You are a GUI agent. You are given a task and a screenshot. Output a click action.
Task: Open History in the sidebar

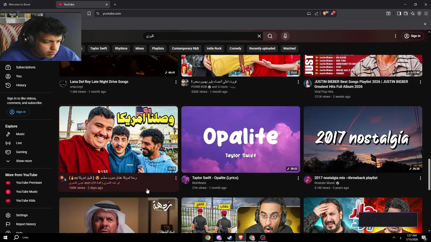point(26,85)
